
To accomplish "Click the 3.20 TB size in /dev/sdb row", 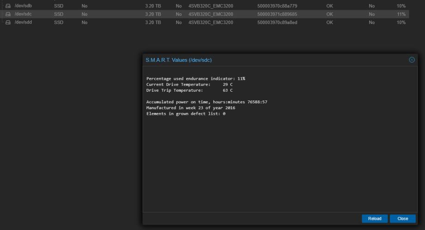I will pos(153,6).
